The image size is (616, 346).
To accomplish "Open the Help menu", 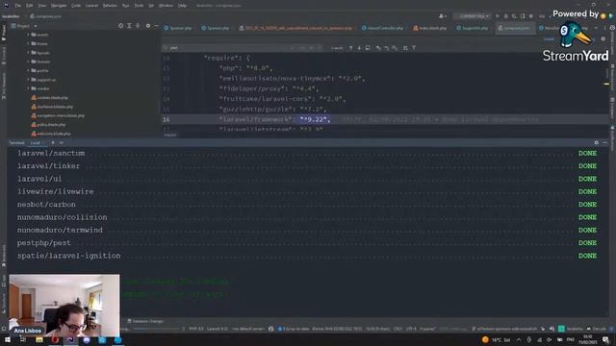I will [182, 6].
